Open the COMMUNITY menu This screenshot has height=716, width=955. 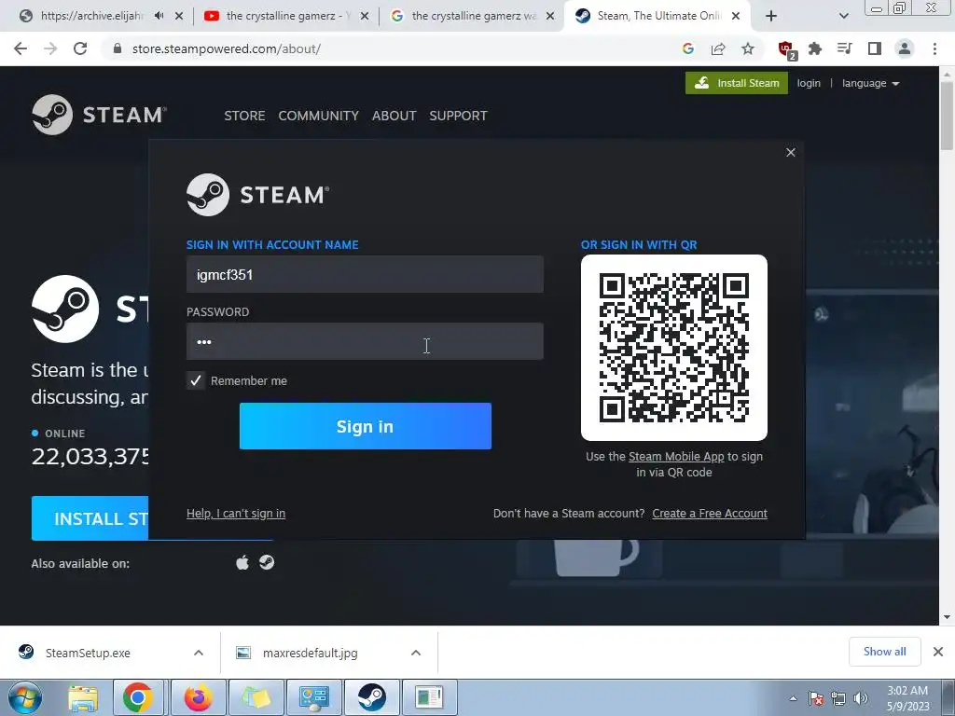pyautogui.click(x=319, y=116)
